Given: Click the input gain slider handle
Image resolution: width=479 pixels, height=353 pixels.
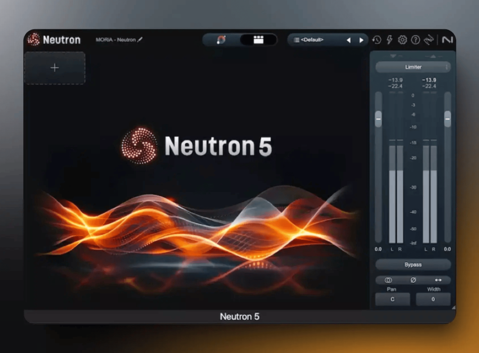Looking at the screenshot, I should (378, 119).
